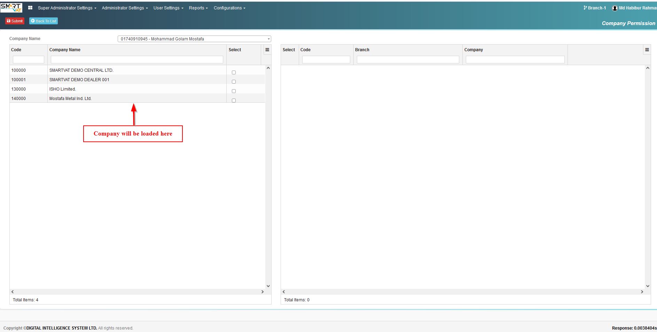Open the Reports menu
Viewport: 657px width, 332px height.
pos(198,8)
